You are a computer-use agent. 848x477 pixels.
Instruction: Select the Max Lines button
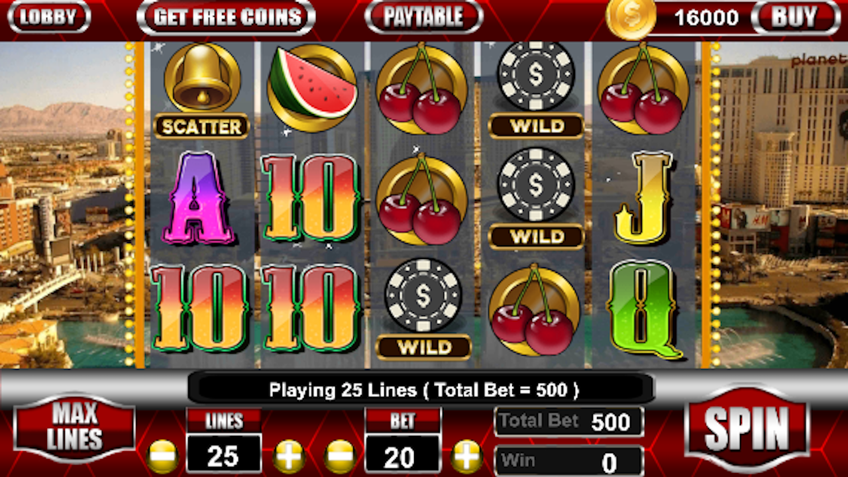[74, 427]
